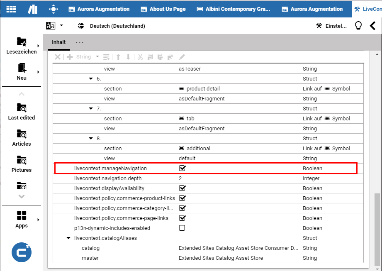Viewport: 382px width, 271px height.
Task: Open the apps grid menu in header
Action: coord(11,9)
